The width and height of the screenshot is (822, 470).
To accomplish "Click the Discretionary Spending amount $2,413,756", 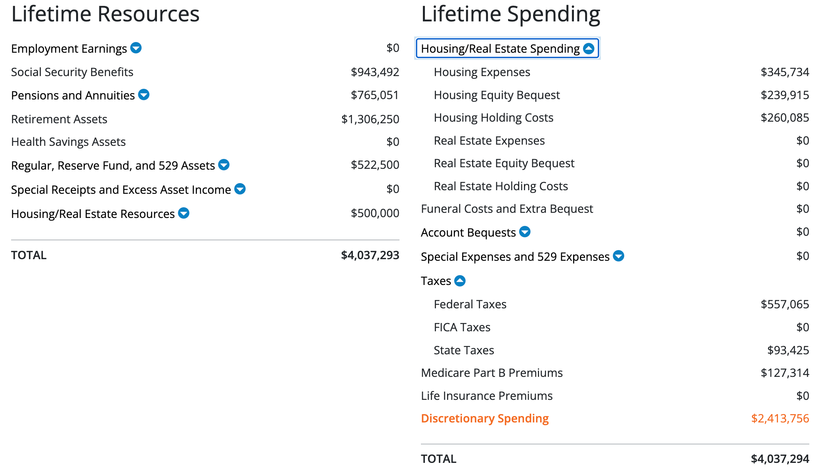I will 780,418.
